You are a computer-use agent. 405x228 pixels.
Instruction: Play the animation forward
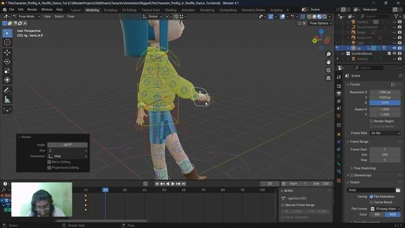(173, 184)
